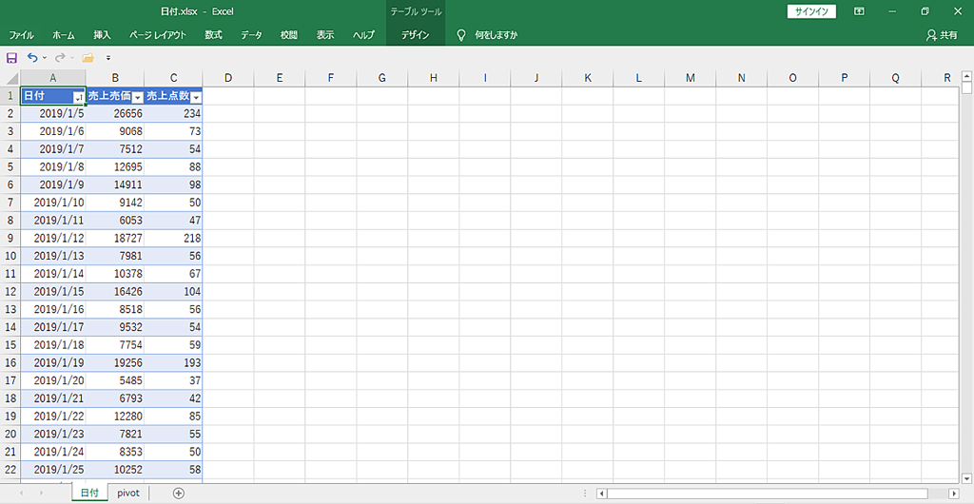Click the vertical scrollbar up arrow
Viewport: 974px width, 504px height.
[x=966, y=76]
